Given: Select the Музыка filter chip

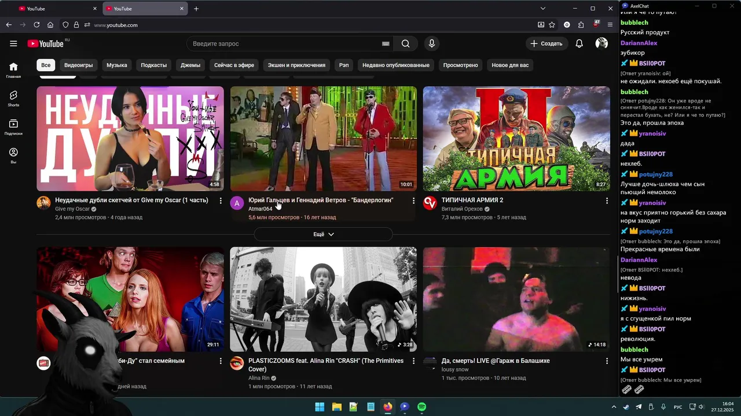Looking at the screenshot, I should click(116, 65).
